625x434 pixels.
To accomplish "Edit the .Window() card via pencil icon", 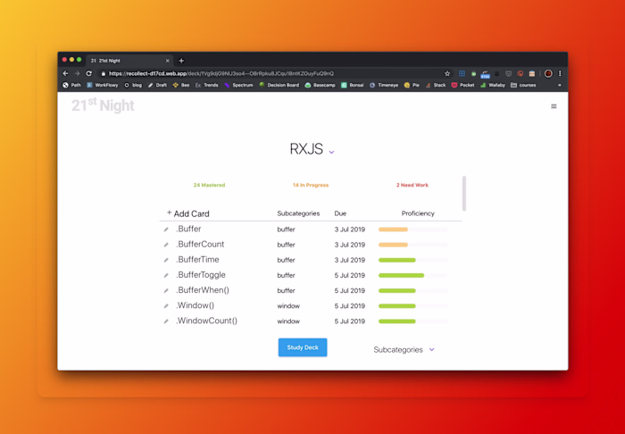I will [x=166, y=306].
